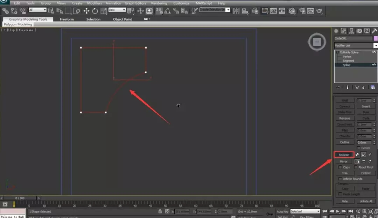Activate the Select Object tool

[x=51, y=11]
